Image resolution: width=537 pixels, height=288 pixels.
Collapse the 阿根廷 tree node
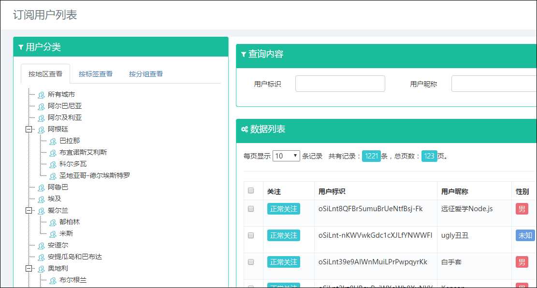(x=29, y=130)
